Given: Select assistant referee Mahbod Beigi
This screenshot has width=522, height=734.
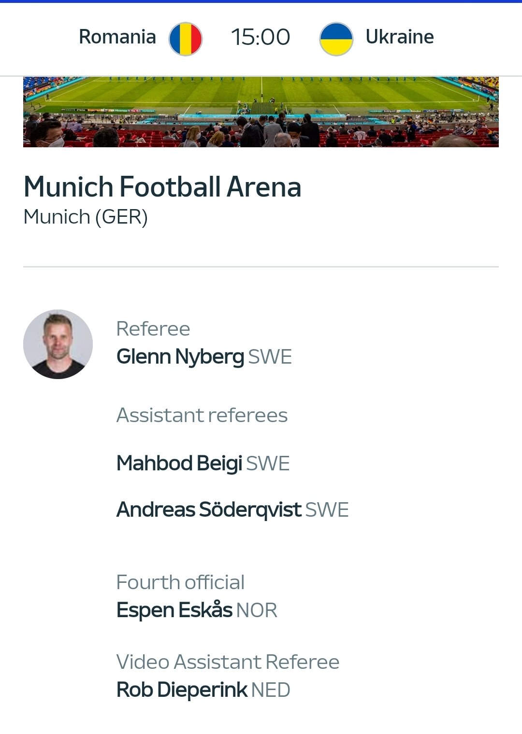Looking at the screenshot, I should (x=179, y=464).
